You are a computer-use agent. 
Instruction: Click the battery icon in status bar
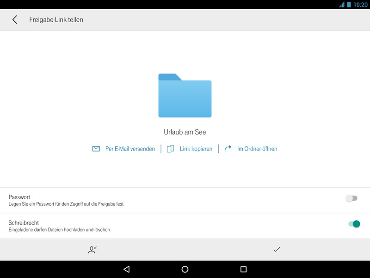click(349, 5)
